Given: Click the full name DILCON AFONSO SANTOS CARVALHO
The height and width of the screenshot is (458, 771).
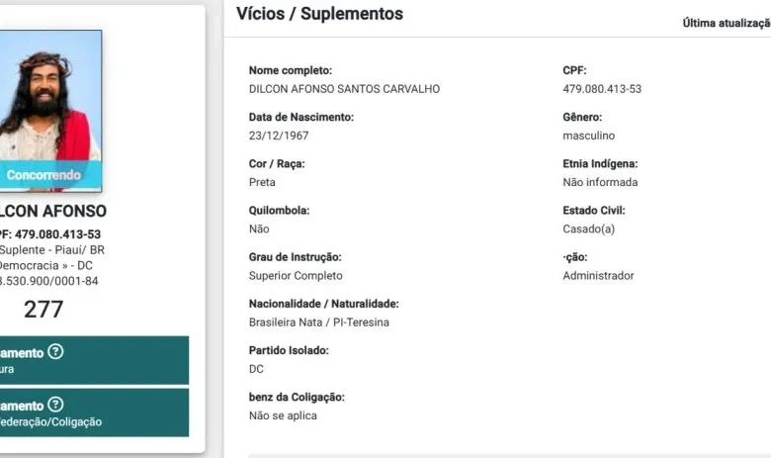Looking at the screenshot, I should coord(344,89).
